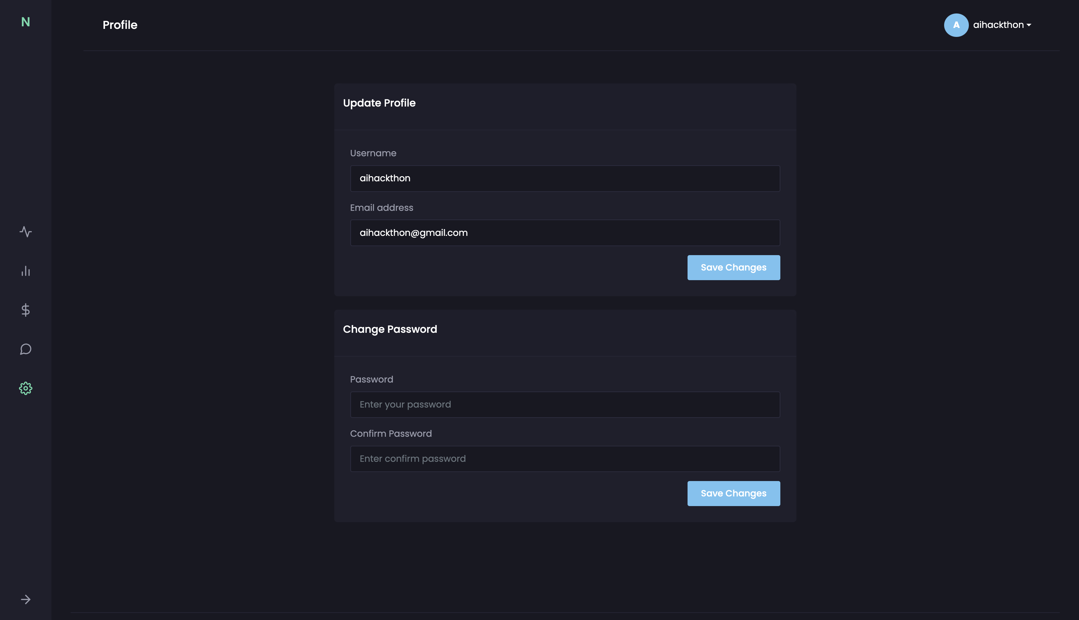Save Changes in Change Password section

coord(733,494)
